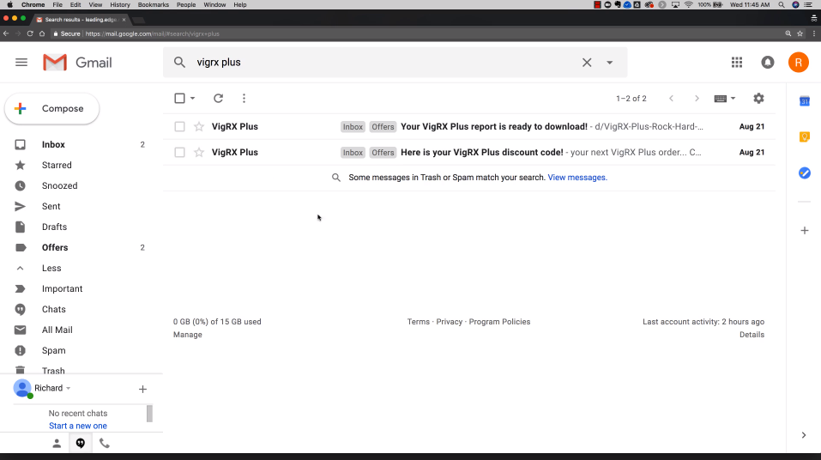821x460 pixels.
Task: Bookmark page with star icon
Action: pyautogui.click(x=800, y=33)
